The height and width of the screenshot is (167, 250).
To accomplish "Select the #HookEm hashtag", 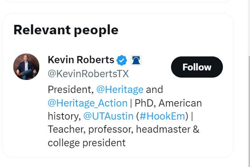I will pos(162,116).
